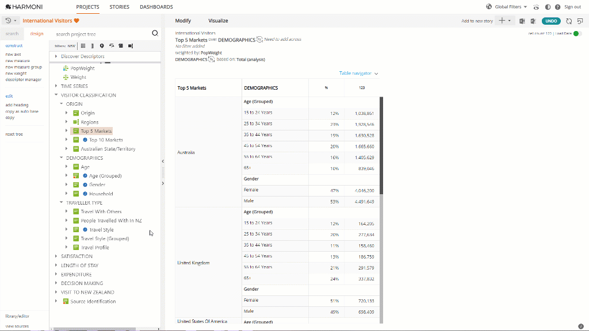The image size is (589, 331).
Task: Click the 123 column header
Action: (x=362, y=88)
